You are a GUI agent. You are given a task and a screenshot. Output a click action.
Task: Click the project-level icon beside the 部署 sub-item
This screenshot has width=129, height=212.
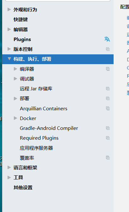(108, 99)
